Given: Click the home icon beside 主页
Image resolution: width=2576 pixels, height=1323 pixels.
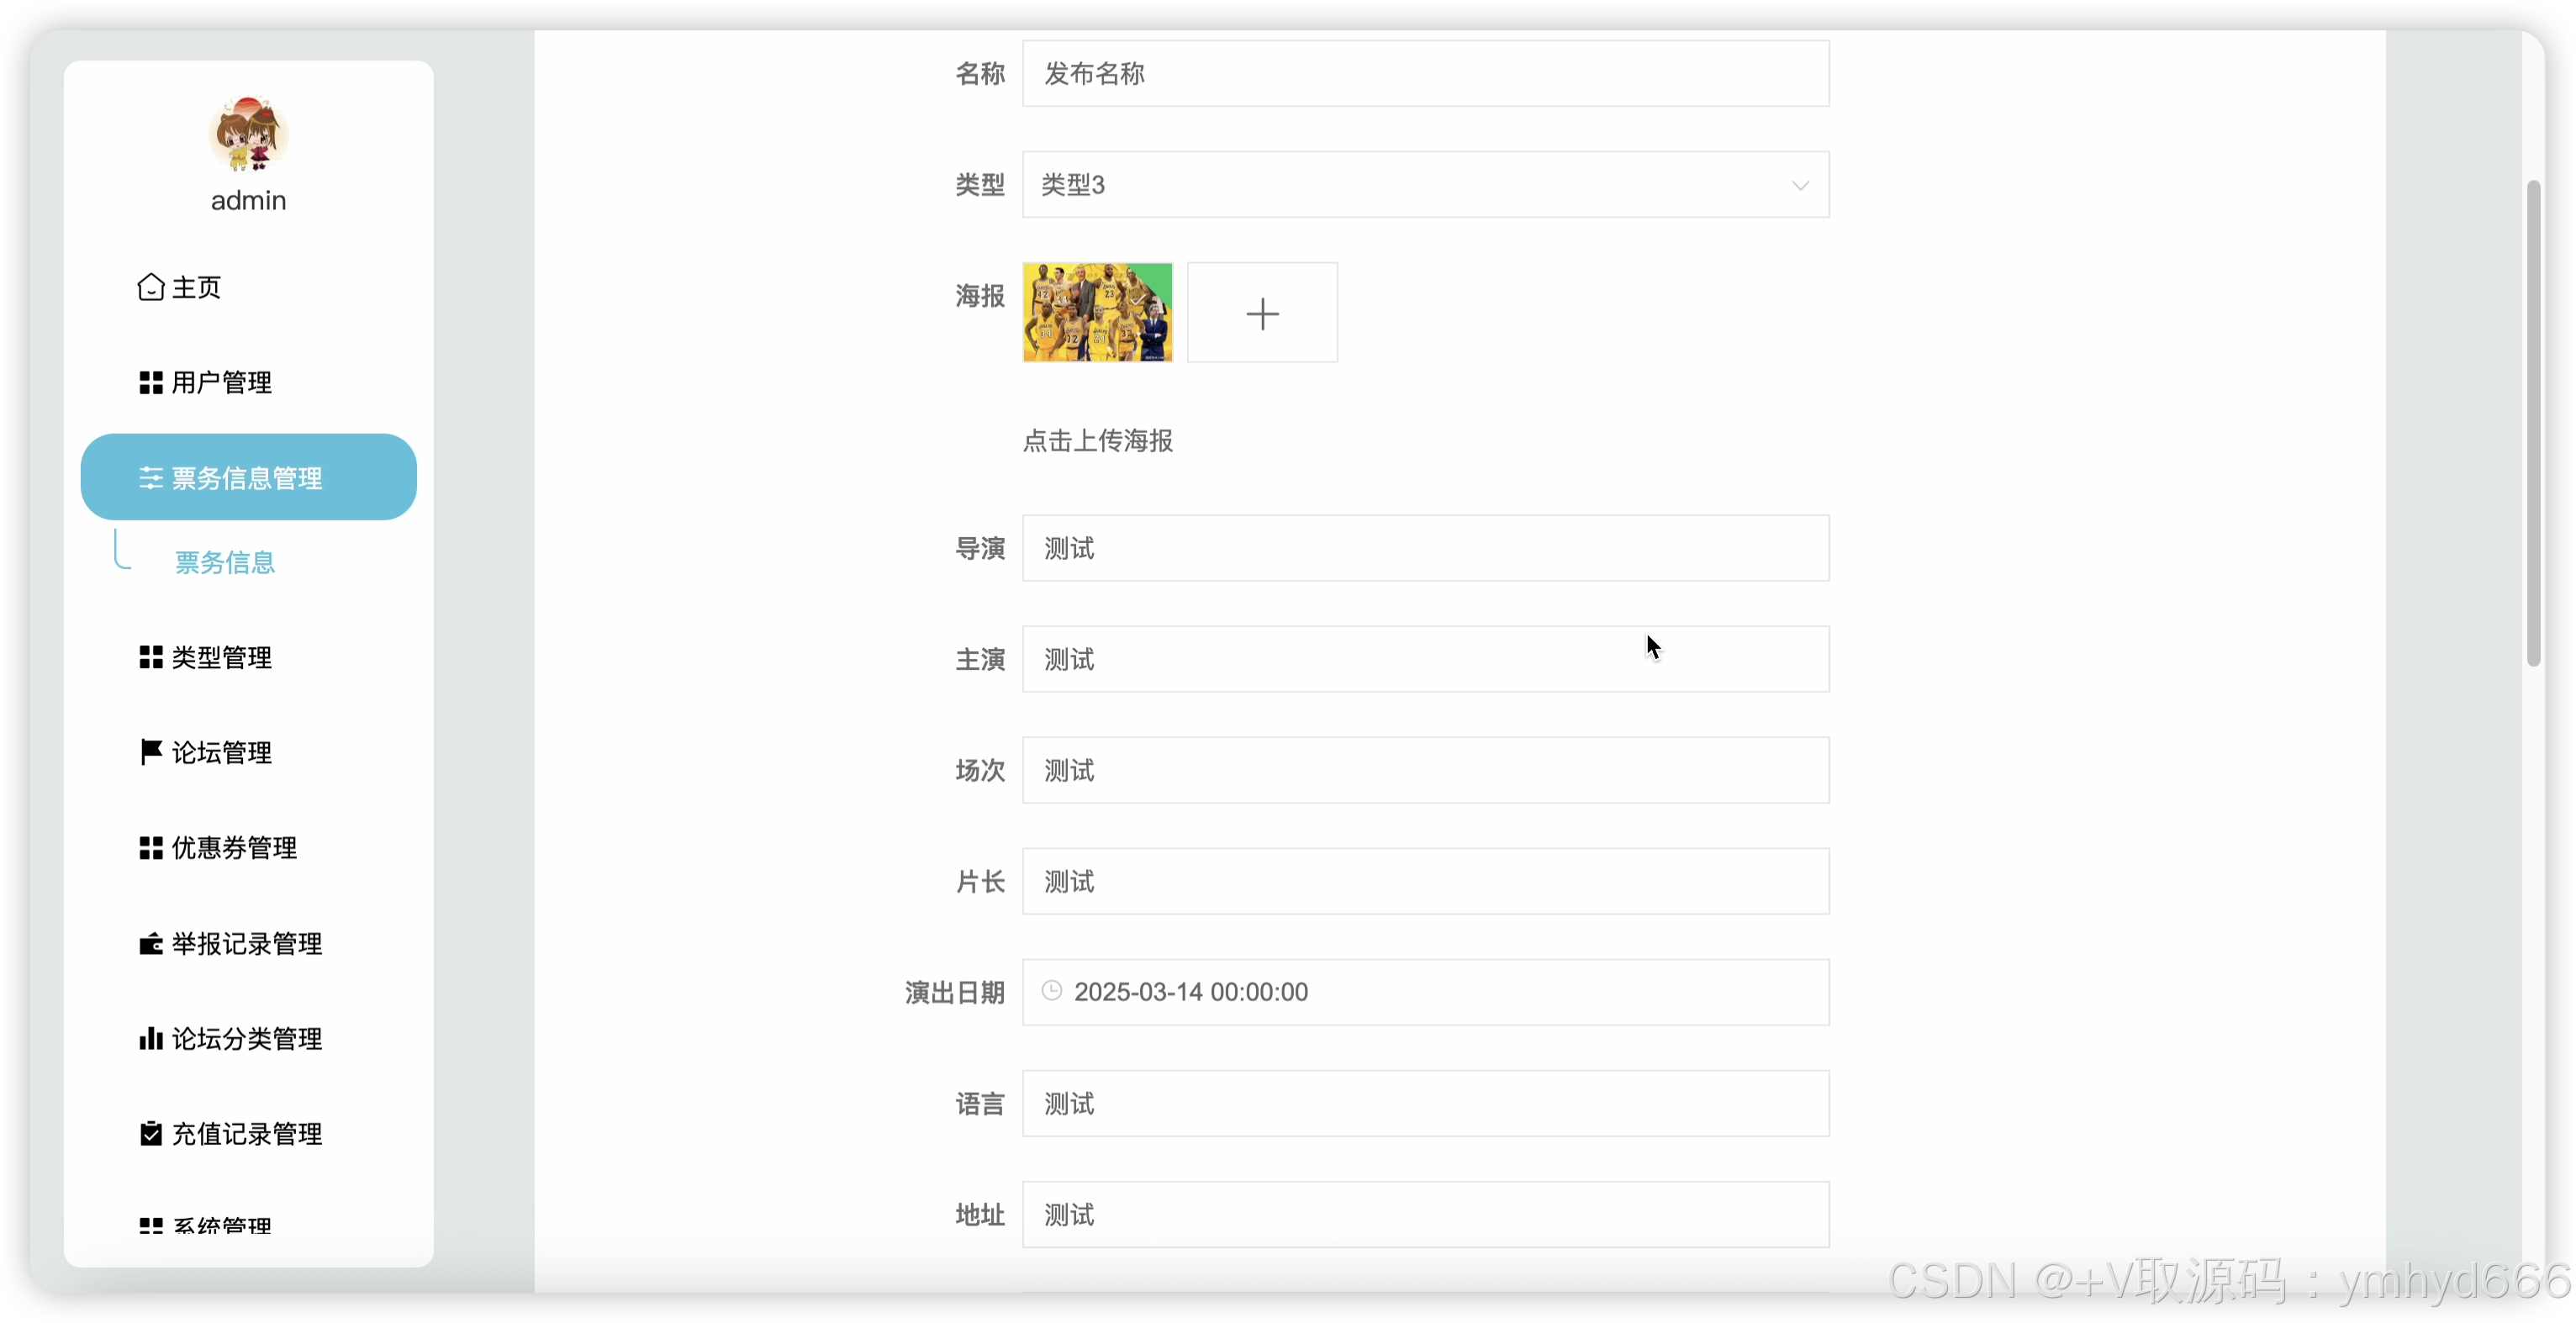Looking at the screenshot, I should point(150,288).
